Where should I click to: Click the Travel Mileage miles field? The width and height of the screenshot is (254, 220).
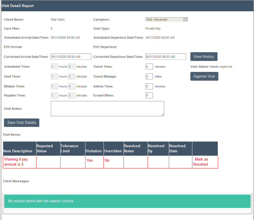pos(149,76)
